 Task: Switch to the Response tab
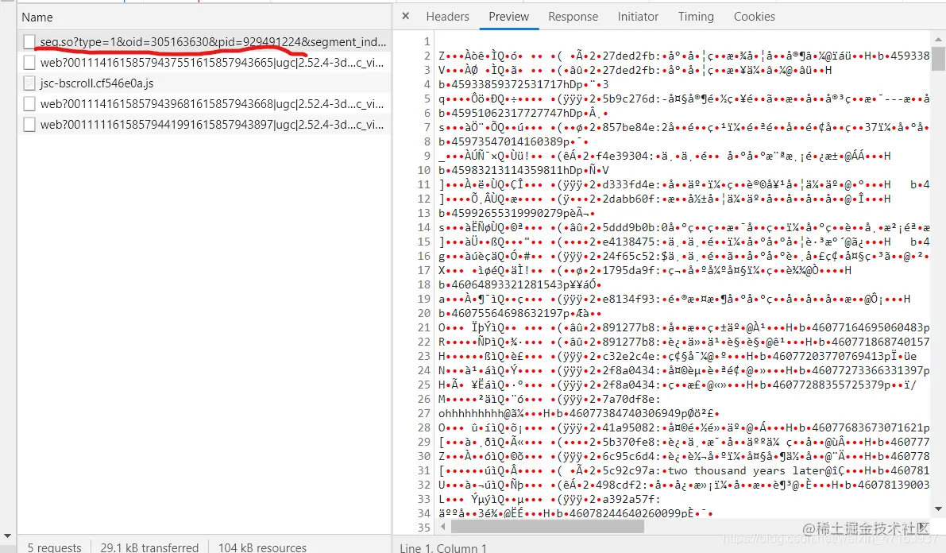click(573, 17)
